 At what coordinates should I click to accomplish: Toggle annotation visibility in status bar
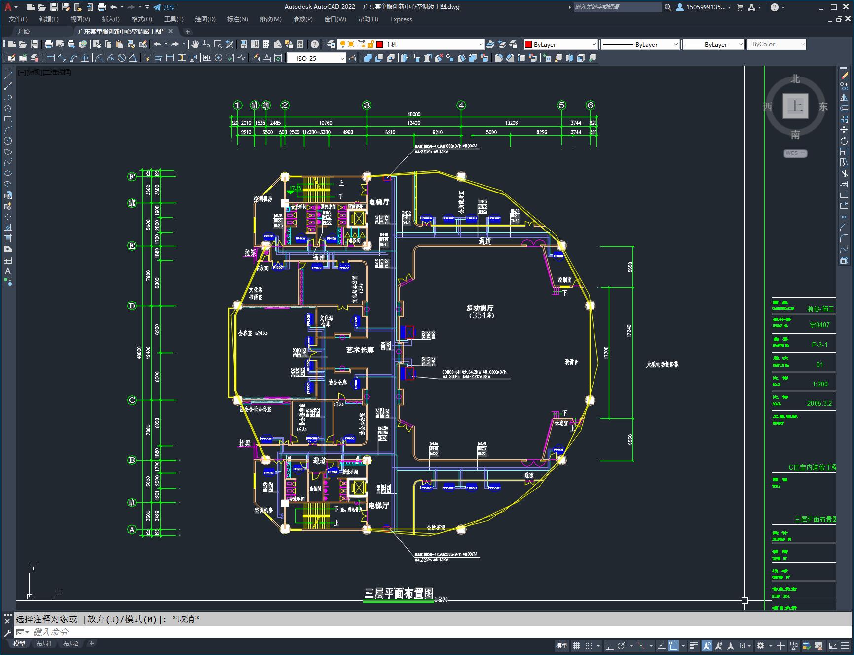pos(707,645)
